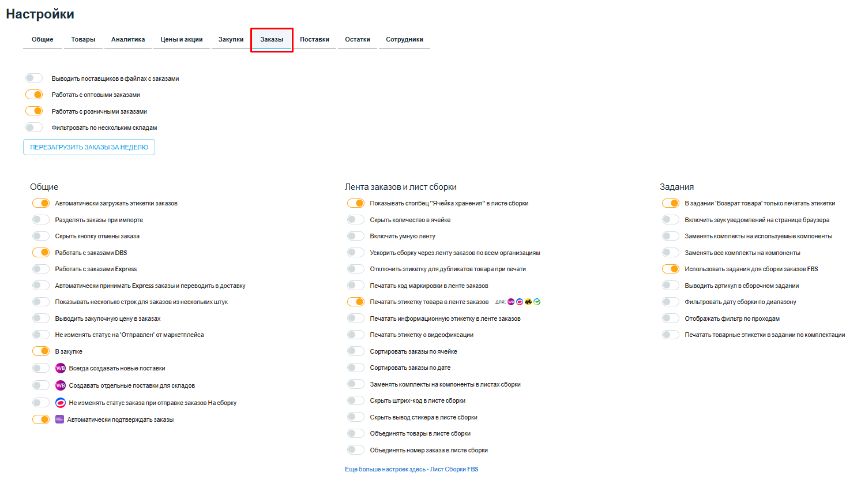Disable "Работать с оптовыми заказами" switch
Screen dimensions: 861x491
[x=34, y=95]
